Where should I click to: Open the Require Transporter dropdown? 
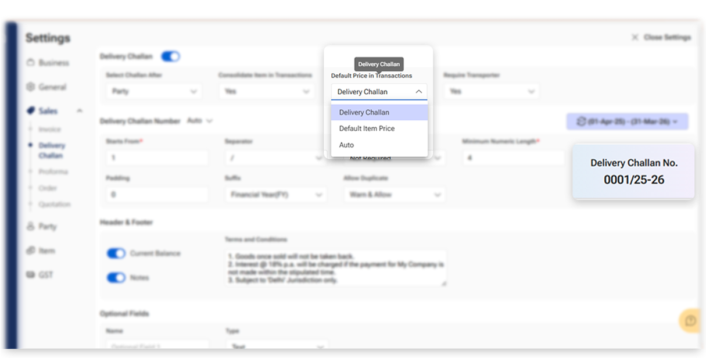(492, 91)
